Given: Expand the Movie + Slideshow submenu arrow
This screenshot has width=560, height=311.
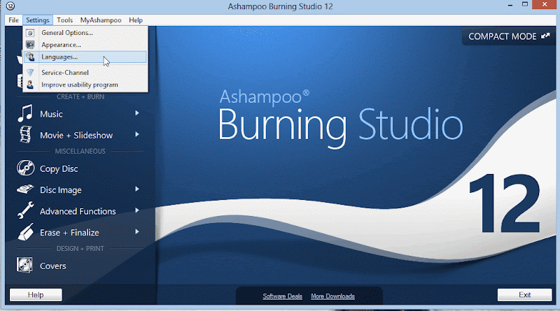Looking at the screenshot, I should 137,135.
